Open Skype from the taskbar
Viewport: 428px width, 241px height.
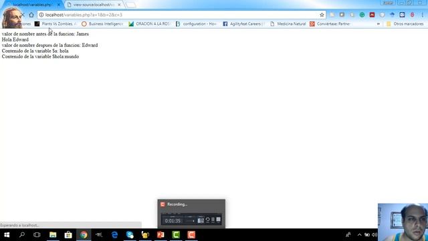pos(130,235)
